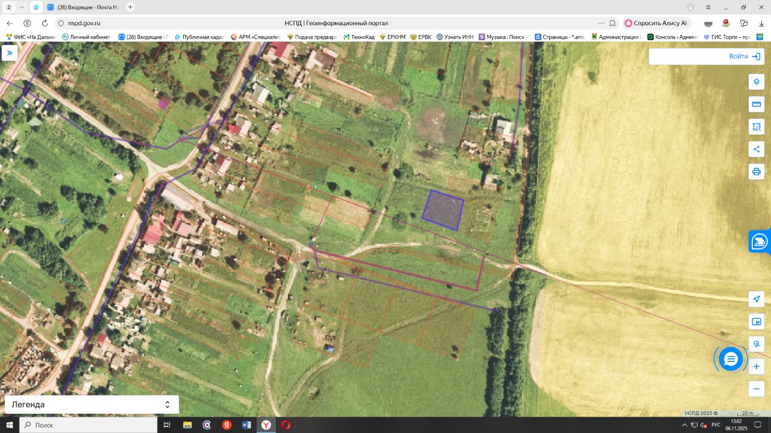Viewport: 771px width, 433px height.
Task: Click the share map icon
Action: (757, 149)
